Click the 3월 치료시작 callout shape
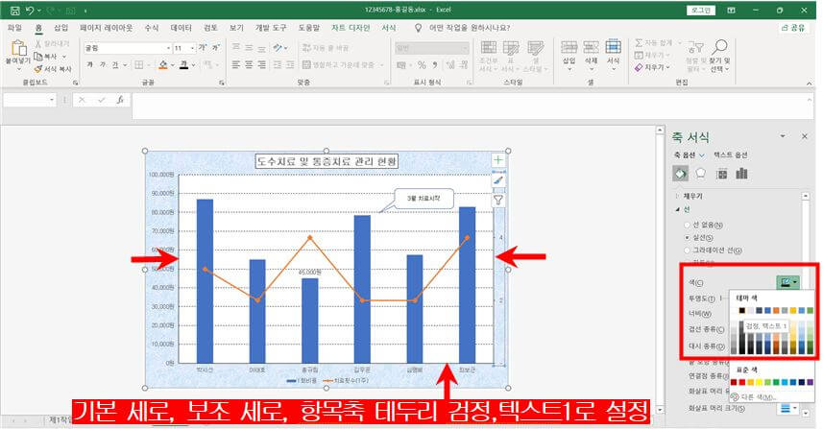Image resolution: width=823 pixels, height=429 pixels. click(x=424, y=199)
